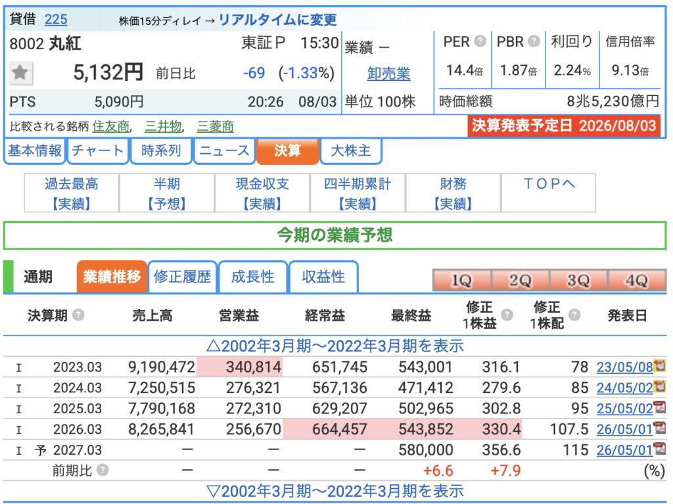Click the help icon beside 決算期 header
The width and height of the screenshot is (673, 504).
78,315
